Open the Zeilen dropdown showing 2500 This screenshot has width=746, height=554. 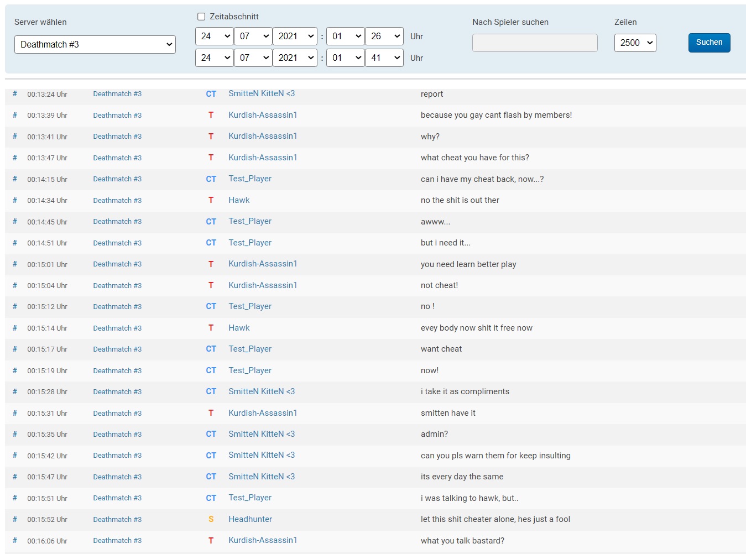(x=635, y=43)
